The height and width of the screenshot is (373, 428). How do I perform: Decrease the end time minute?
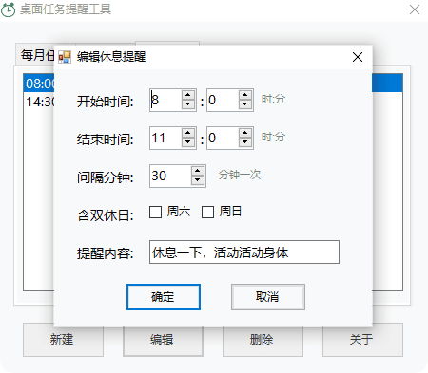click(245, 142)
